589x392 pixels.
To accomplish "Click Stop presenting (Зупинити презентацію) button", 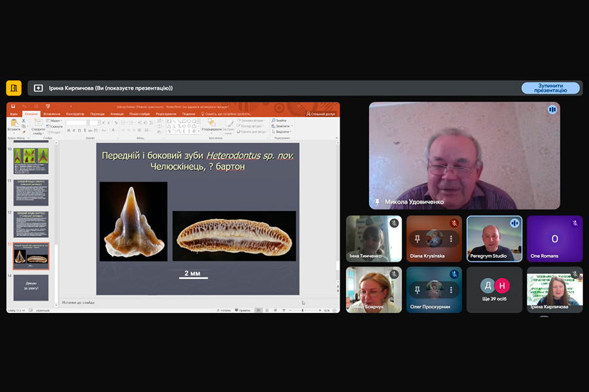I will (550, 88).
